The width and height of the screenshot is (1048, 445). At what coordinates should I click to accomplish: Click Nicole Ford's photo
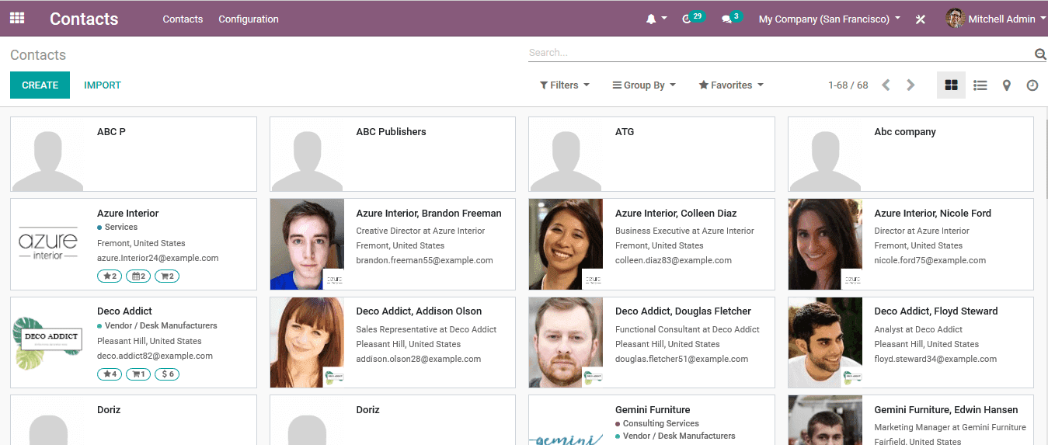click(x=825, y=244)
